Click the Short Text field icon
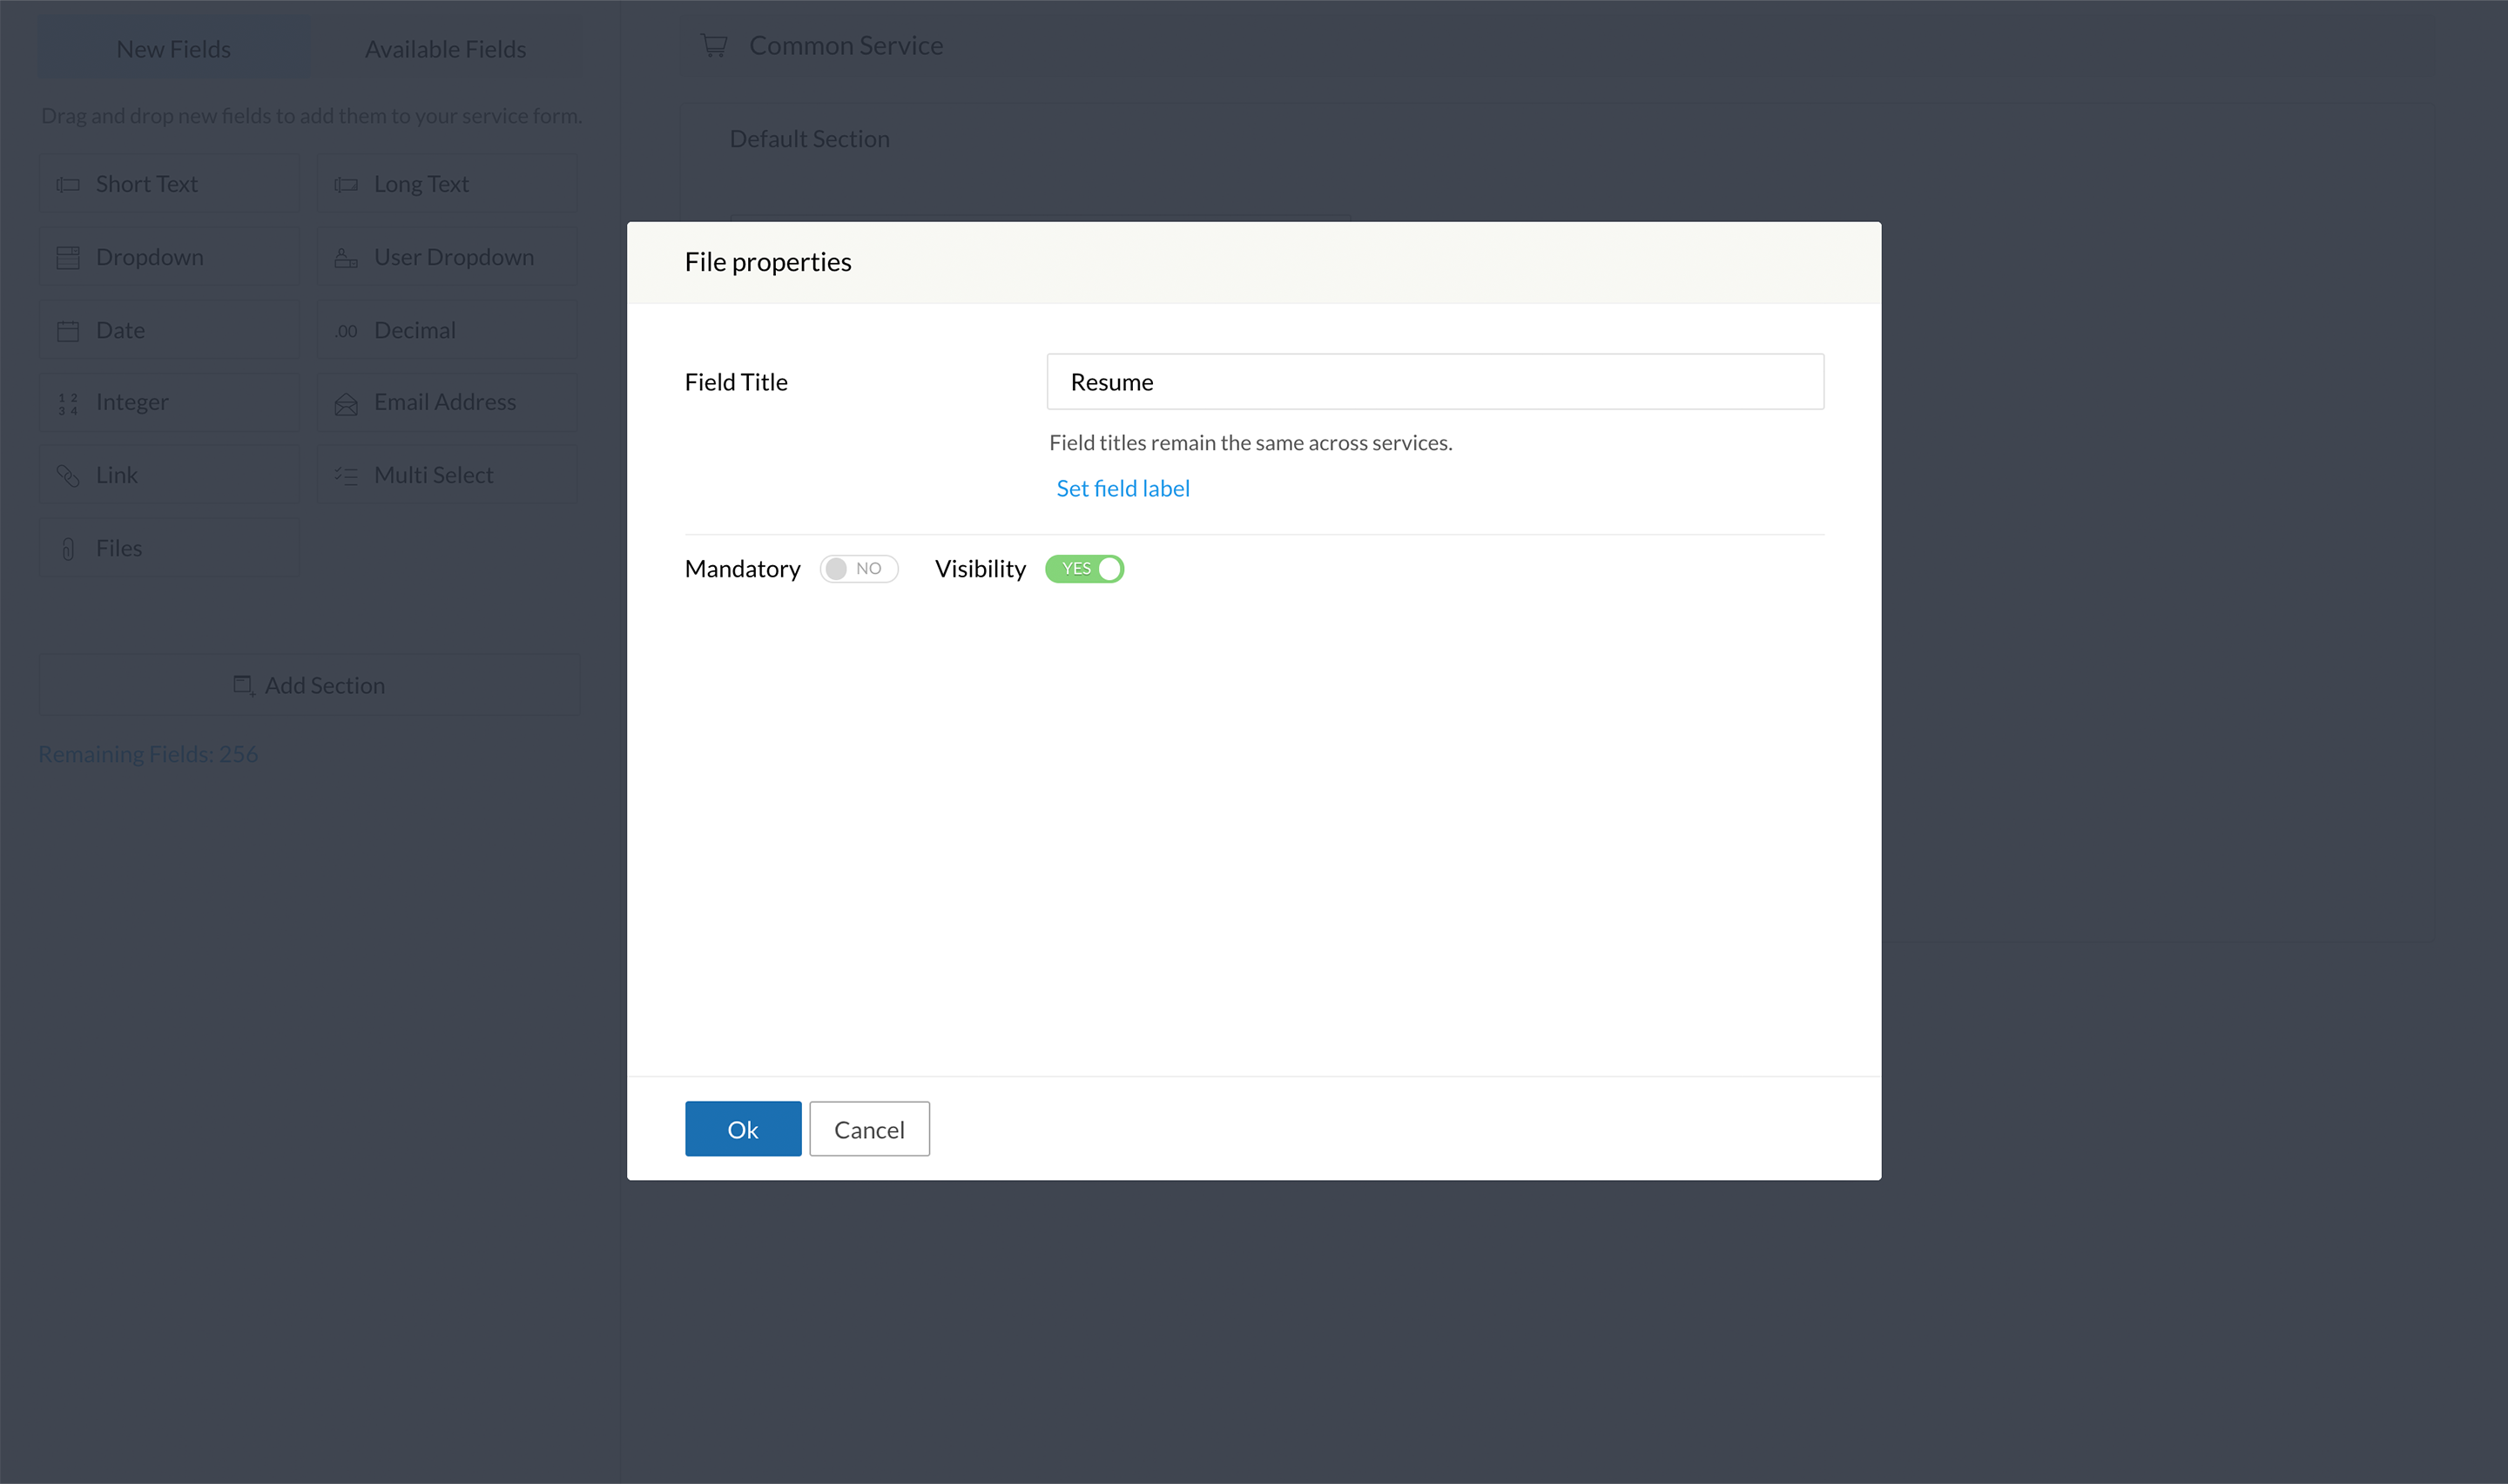This screenshot has width=2508, height=1484. click(x=68, y=185)
